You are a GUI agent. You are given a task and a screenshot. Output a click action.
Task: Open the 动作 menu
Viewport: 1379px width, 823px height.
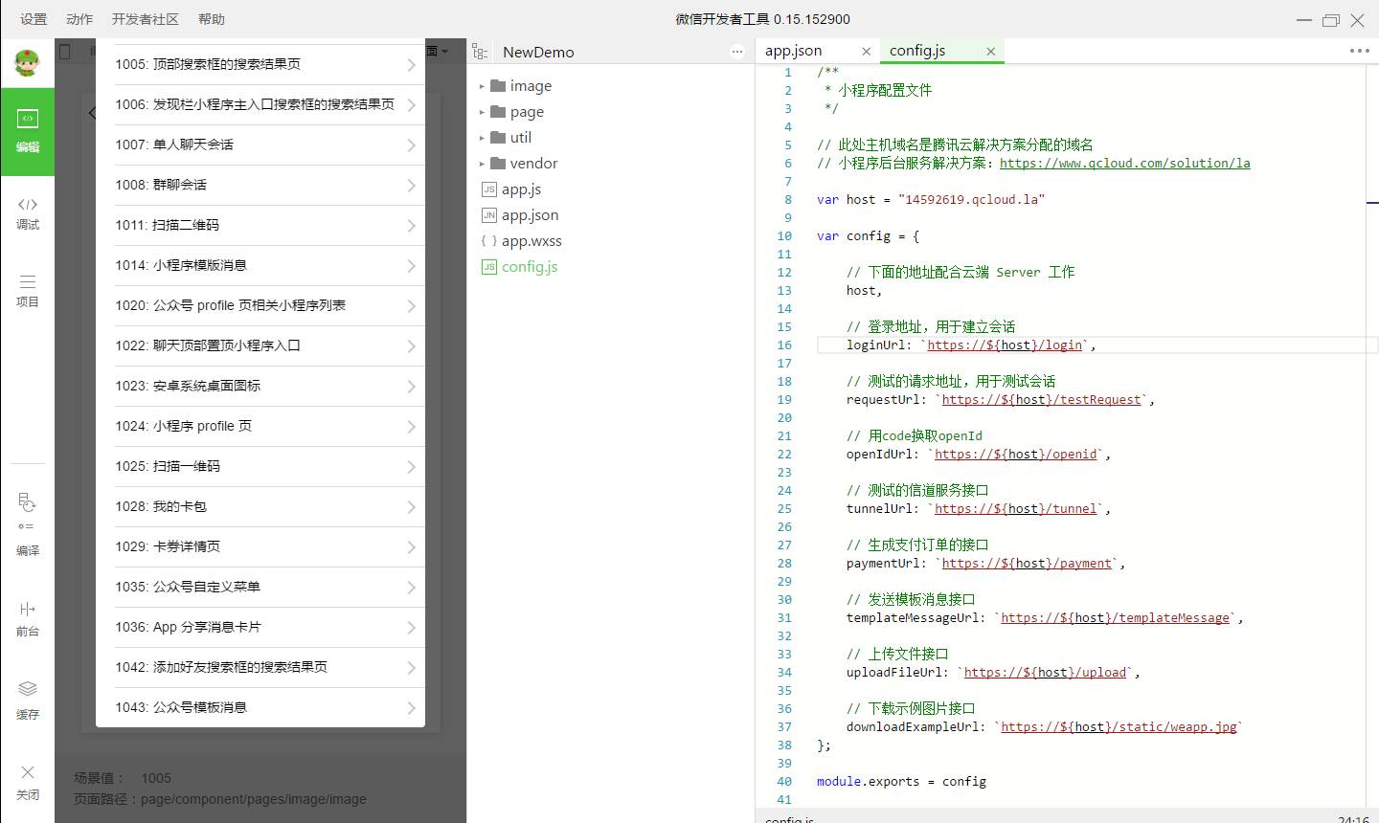[79, 19]
